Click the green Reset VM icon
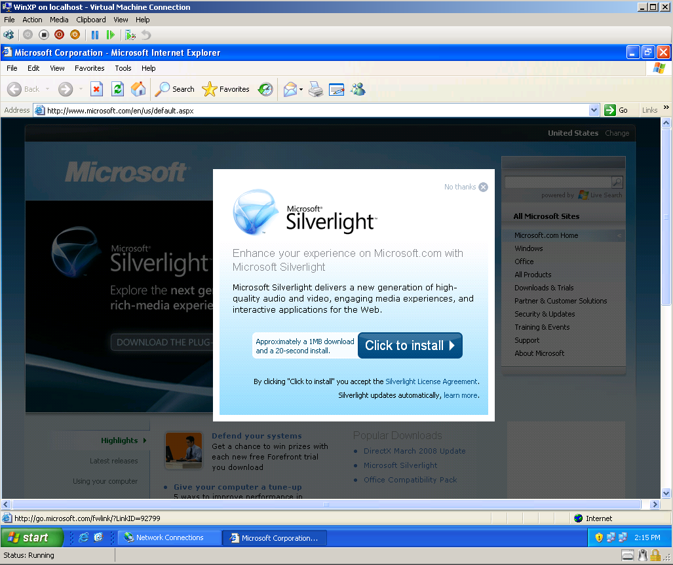 point(110,35)
